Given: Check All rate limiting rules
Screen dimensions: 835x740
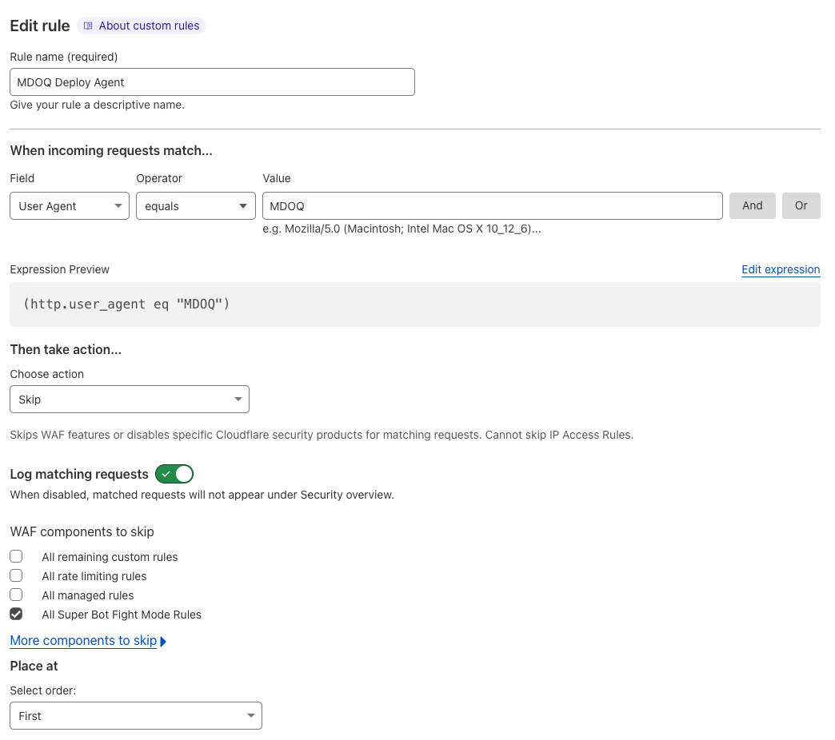Looking at the screenshot, I should tap(17, 575).
